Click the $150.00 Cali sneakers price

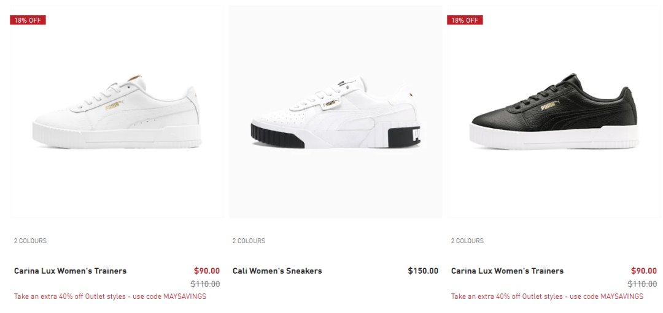pyautogui.click(x=423, y=271)
